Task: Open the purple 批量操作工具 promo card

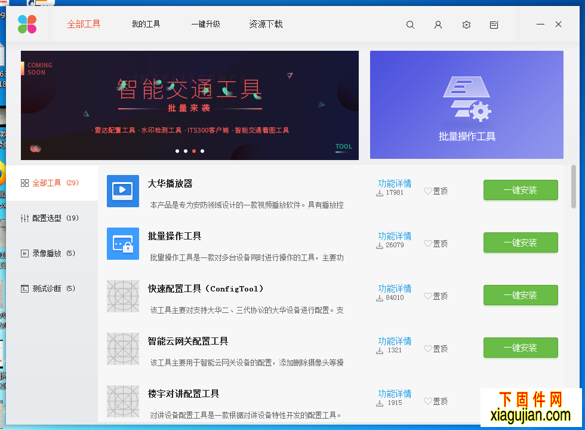Action: [467, 105]
